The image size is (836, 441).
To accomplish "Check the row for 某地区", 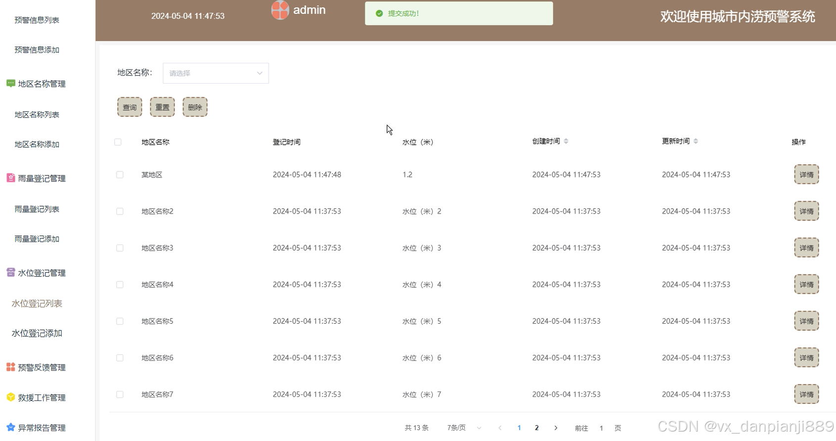I will (x=120, y=175).
